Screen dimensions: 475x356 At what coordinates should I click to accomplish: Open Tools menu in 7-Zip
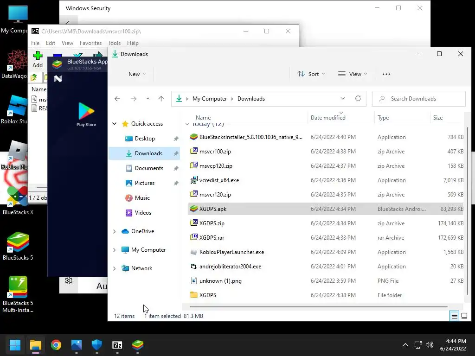114,43
